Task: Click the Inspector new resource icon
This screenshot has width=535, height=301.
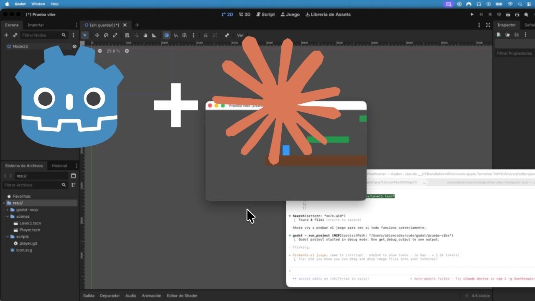Action: [499, 35]
